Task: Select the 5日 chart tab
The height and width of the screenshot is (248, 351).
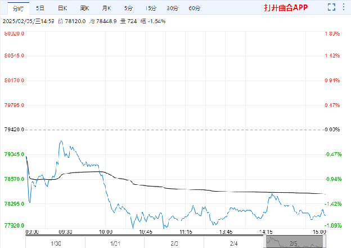Action: tap(40, 8)
